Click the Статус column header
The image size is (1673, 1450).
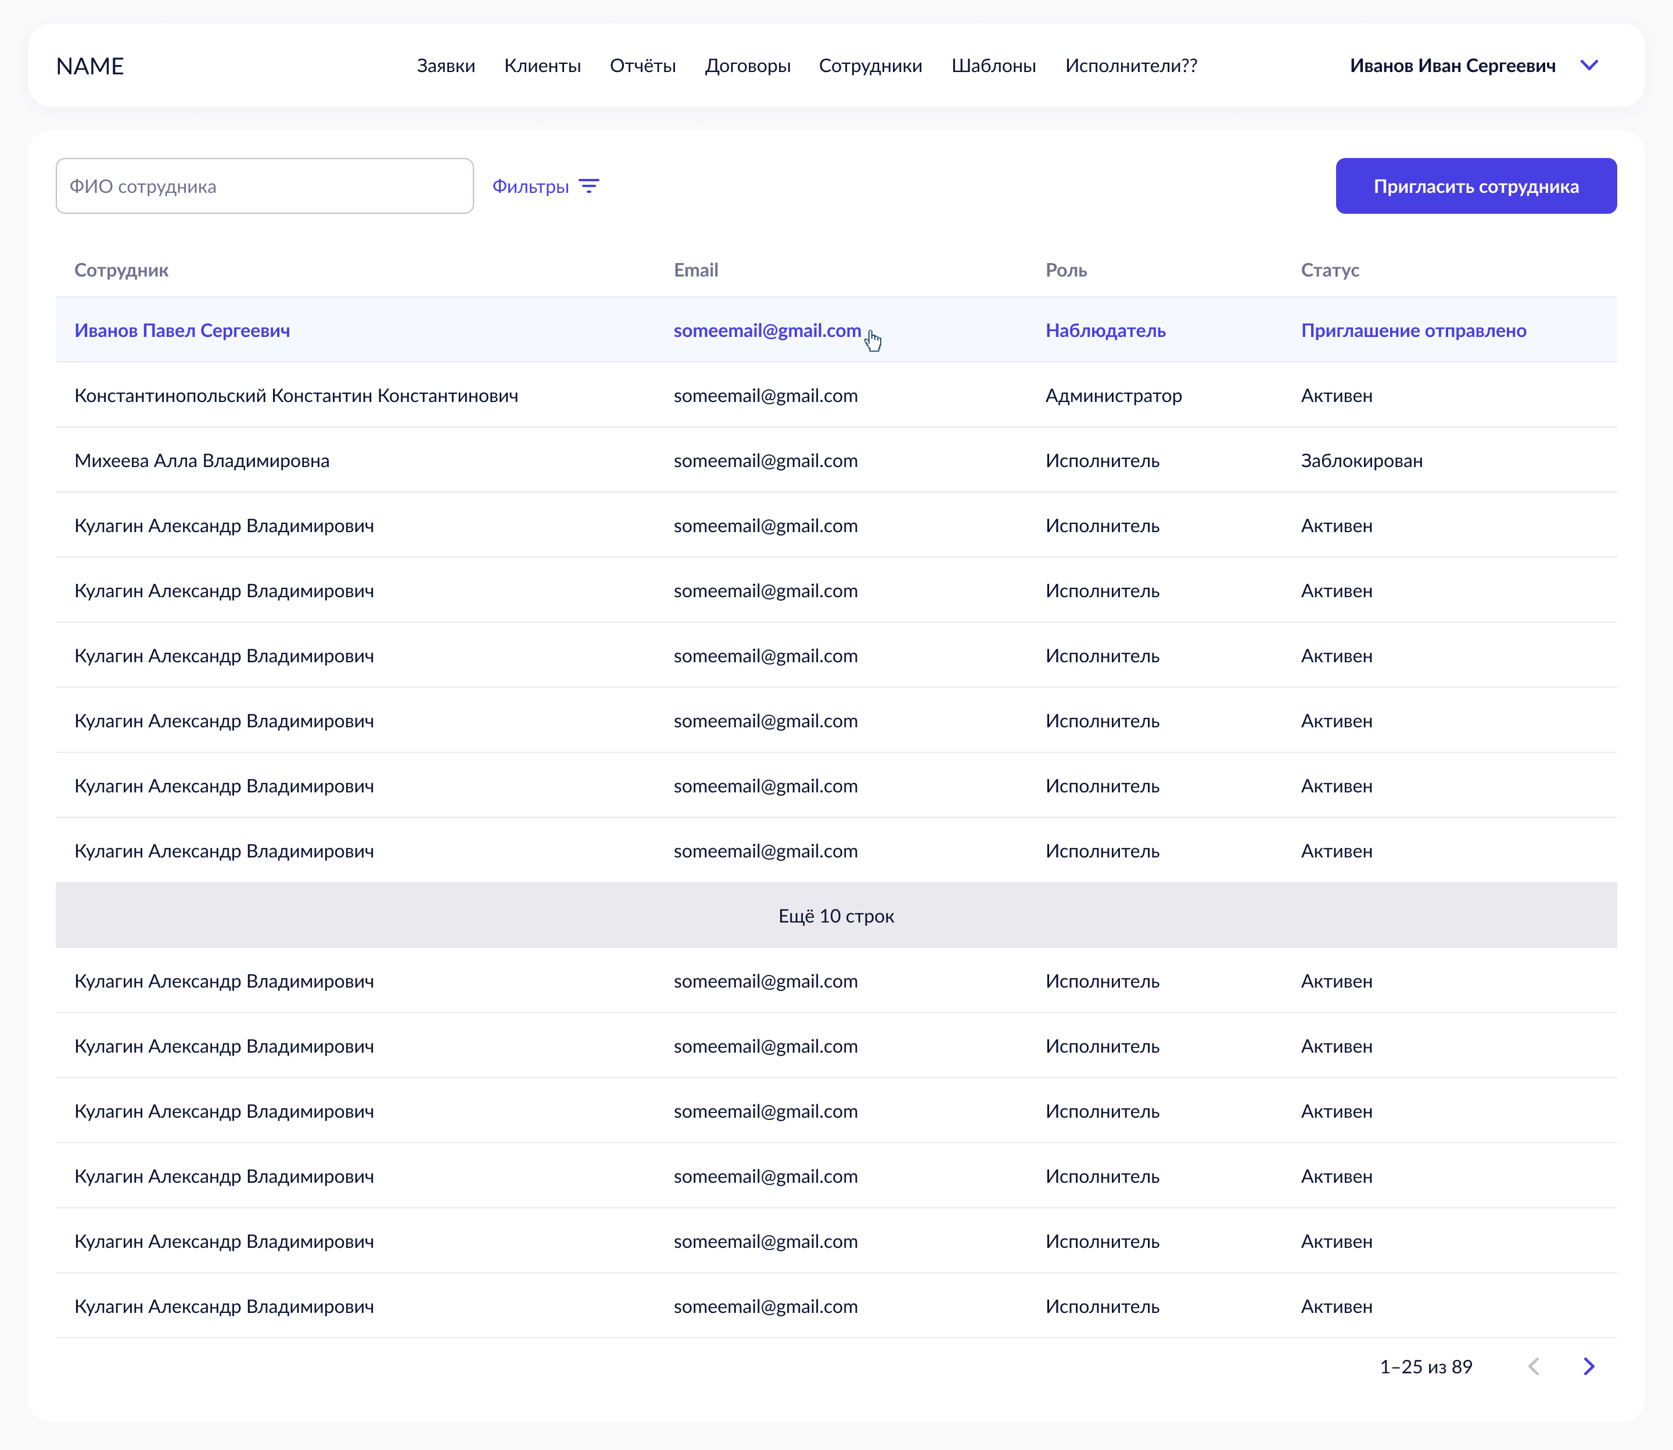1330,270
